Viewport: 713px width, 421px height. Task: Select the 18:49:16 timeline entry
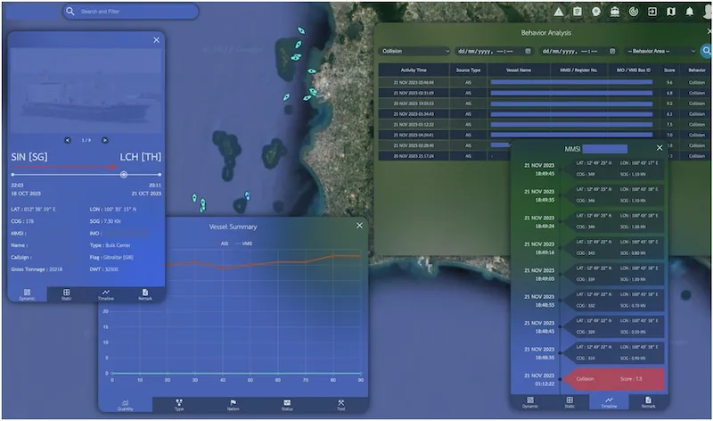[613, 248]
